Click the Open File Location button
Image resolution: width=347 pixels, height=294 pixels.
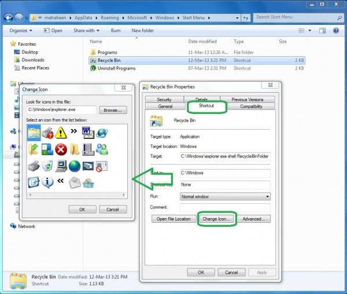click(174, 219)
